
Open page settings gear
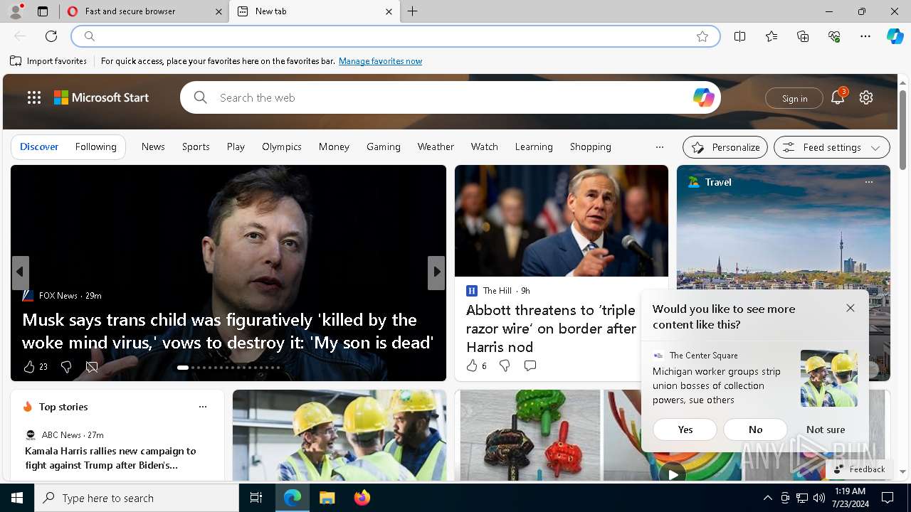pos(866,97)
